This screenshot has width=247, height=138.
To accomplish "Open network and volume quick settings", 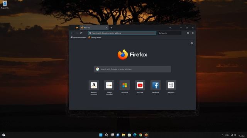I will tap(233, 135).
